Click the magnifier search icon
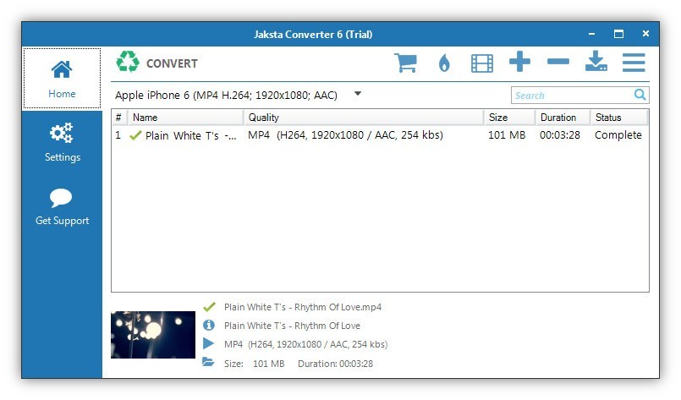This screenshot has width=681, height=400. pos(640,94)
